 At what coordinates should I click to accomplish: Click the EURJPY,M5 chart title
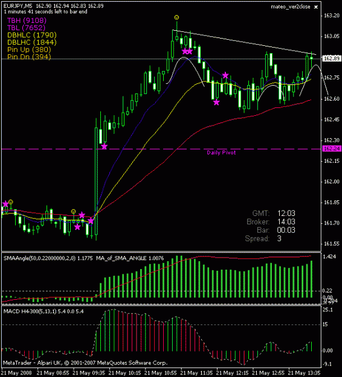18,6
